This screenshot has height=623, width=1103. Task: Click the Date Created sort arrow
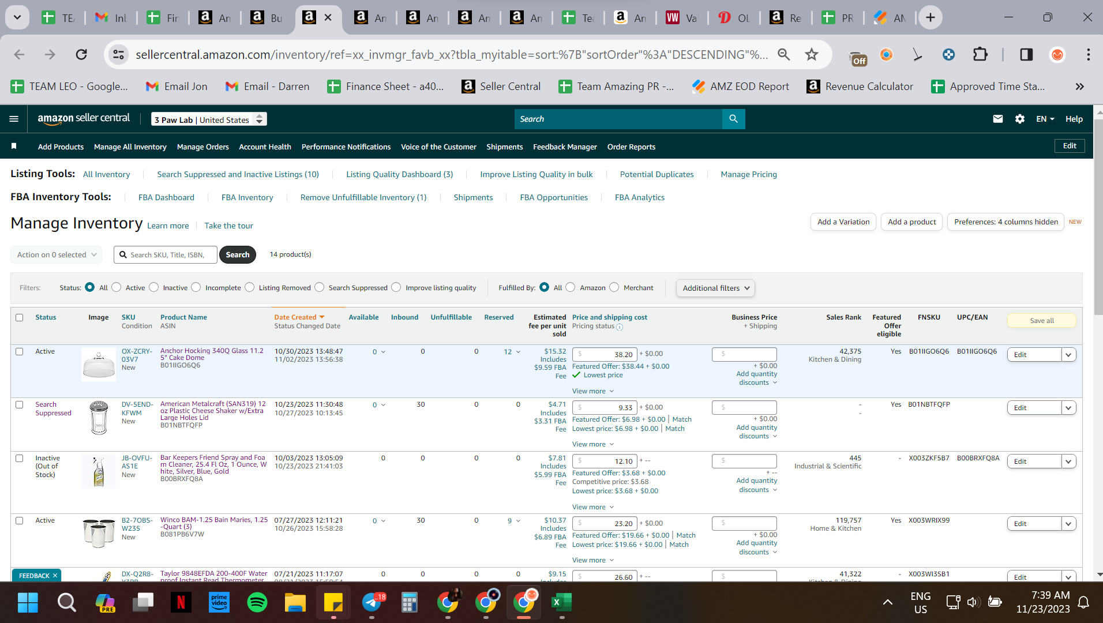(x=322, y=317)
